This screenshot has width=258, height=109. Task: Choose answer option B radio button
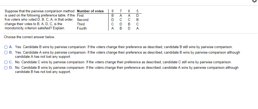6,53
